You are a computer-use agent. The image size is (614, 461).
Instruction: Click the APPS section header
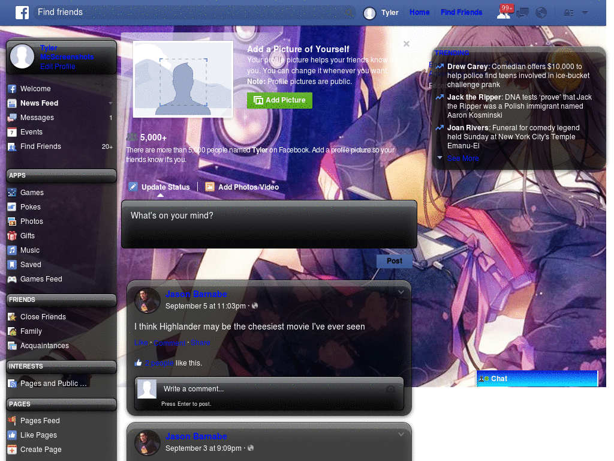point(61,176)
